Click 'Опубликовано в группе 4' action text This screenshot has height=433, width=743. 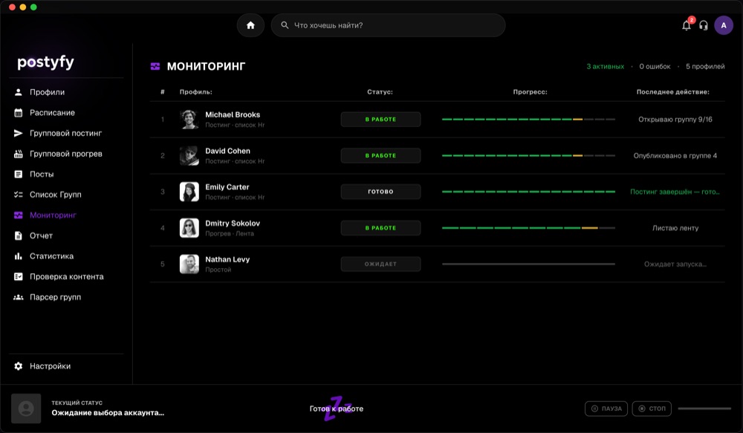(x=675, y=155)
